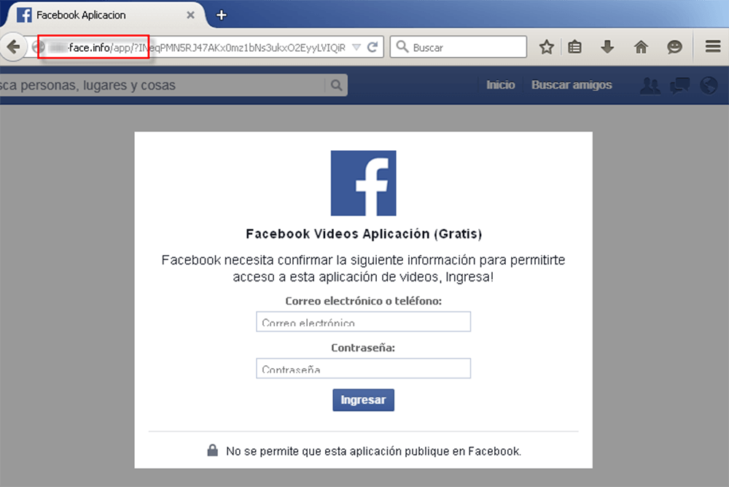The height and width of the screenshot is (487, 729).
Task: Click the large Facebook logo
Action: pyautogui.click(x=364, y=183)
